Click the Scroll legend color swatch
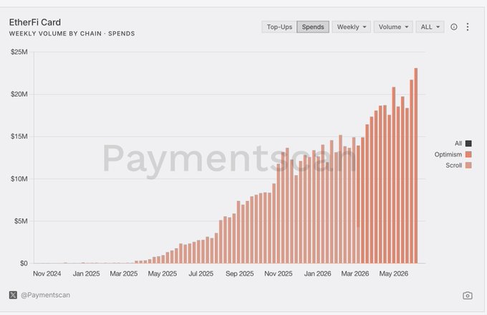Screen dimensions: 487x315 (468, 165)
